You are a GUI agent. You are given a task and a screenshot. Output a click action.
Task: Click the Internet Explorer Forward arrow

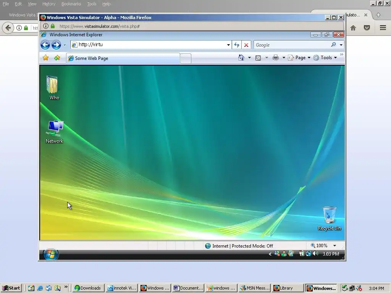(x=56, y=45)
